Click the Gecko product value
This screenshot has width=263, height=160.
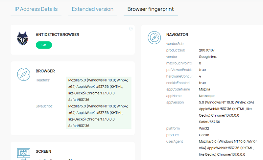coord(204,135)
